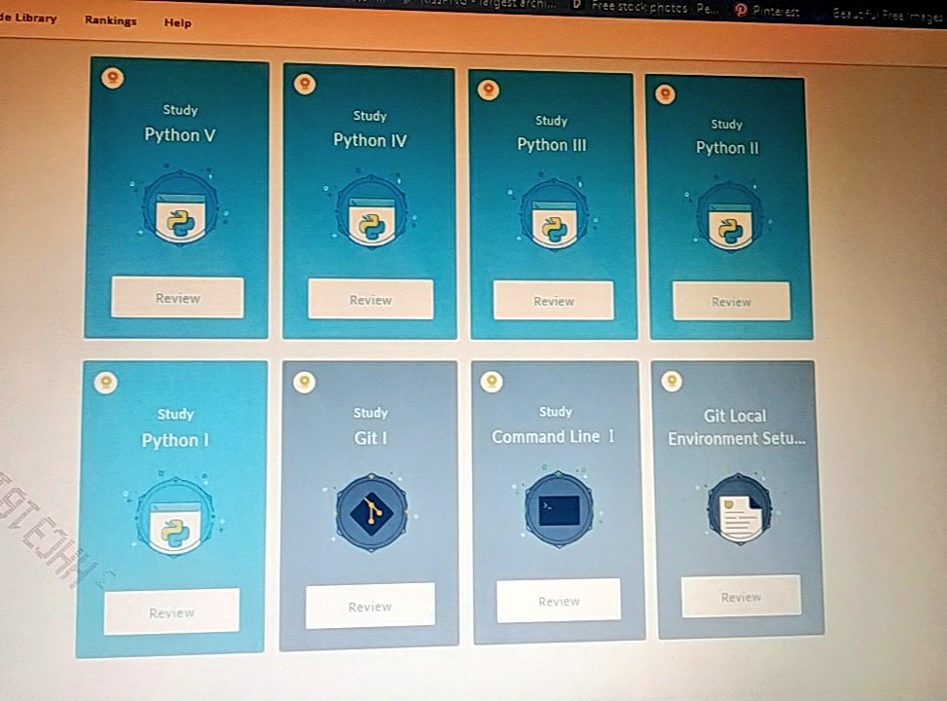Select the Python I title text
Image resolution: width=947 pixels, height=701 pixels.
(x=175, y=439)
